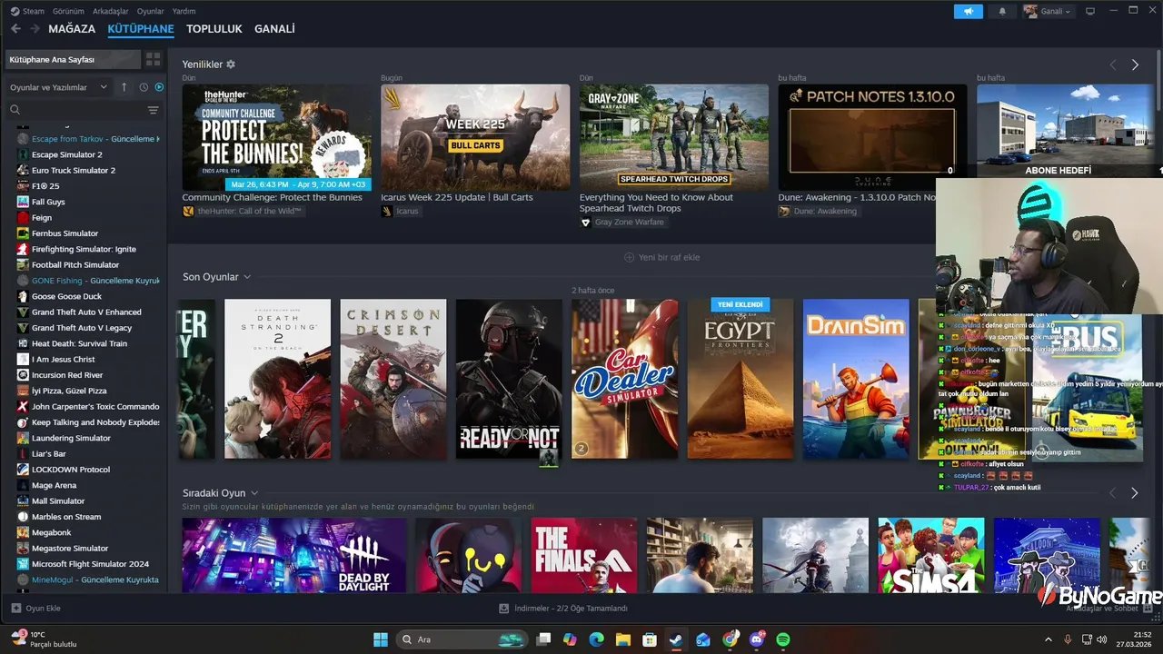
Task: Open File Explorer from the taskbar
Action: coord(623,639)
